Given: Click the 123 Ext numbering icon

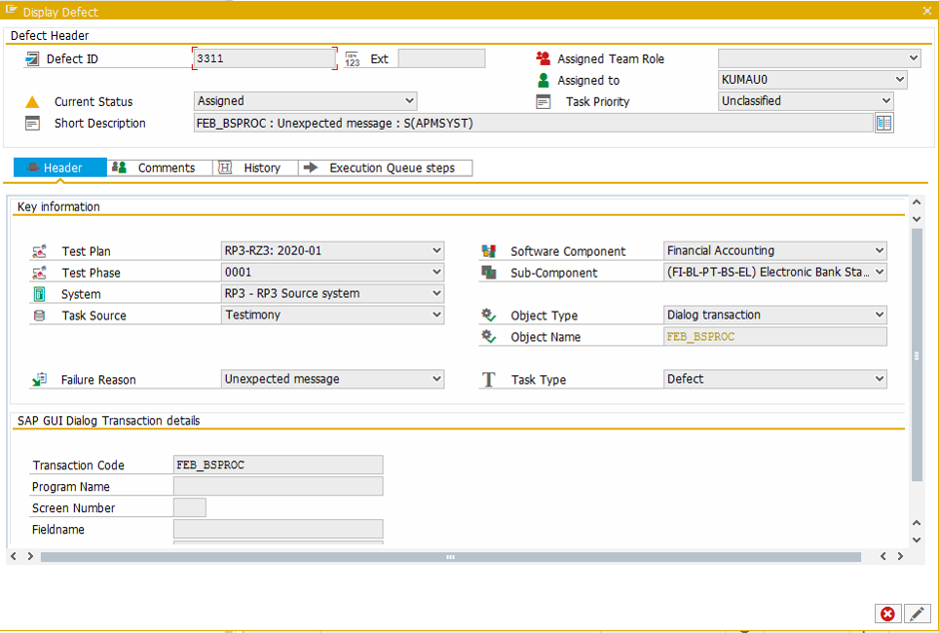Looking at the screenshot, I should tap(352, 59).
